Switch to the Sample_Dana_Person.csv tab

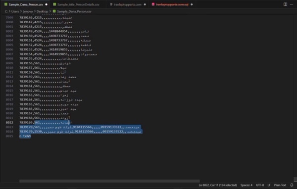26,4
